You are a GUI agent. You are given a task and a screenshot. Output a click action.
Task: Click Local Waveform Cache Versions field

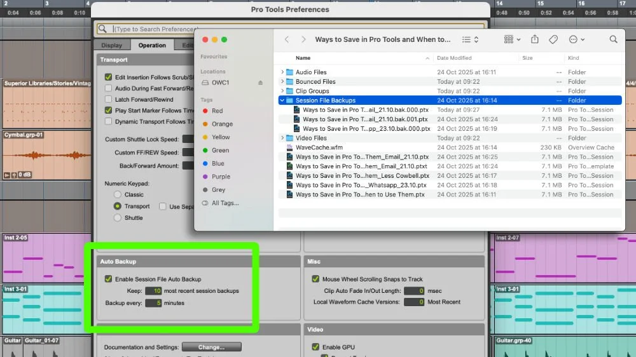[414, 302]
